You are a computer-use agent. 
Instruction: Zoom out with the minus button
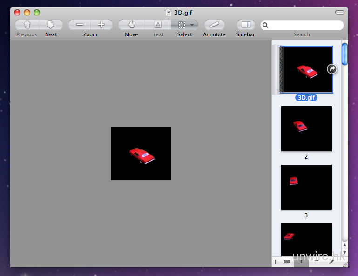pyautogui.click(x=80, y=25)
